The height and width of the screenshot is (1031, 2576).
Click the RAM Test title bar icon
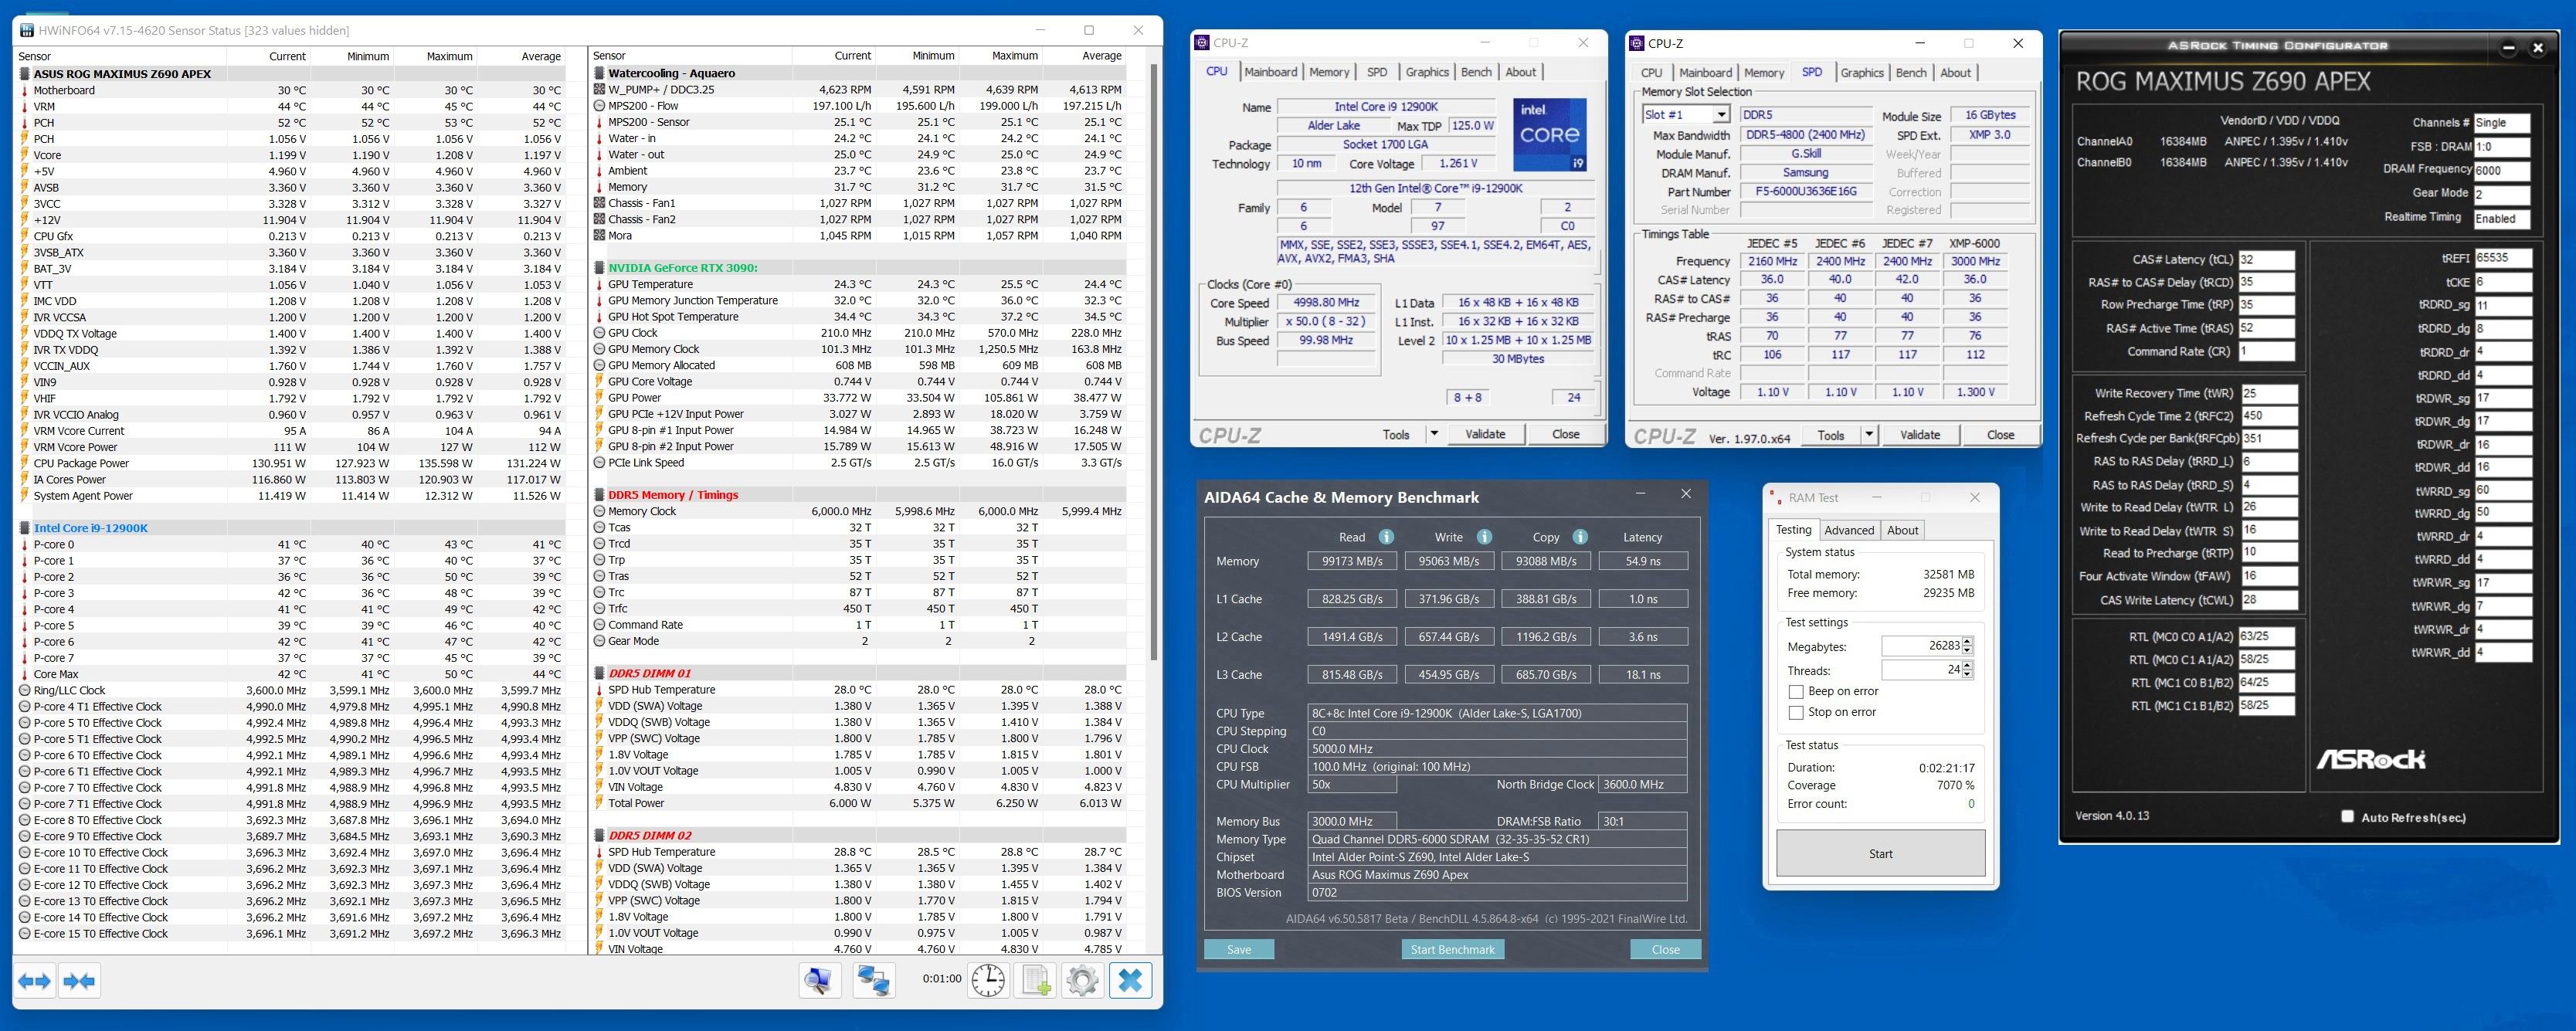coord(1776,497)
